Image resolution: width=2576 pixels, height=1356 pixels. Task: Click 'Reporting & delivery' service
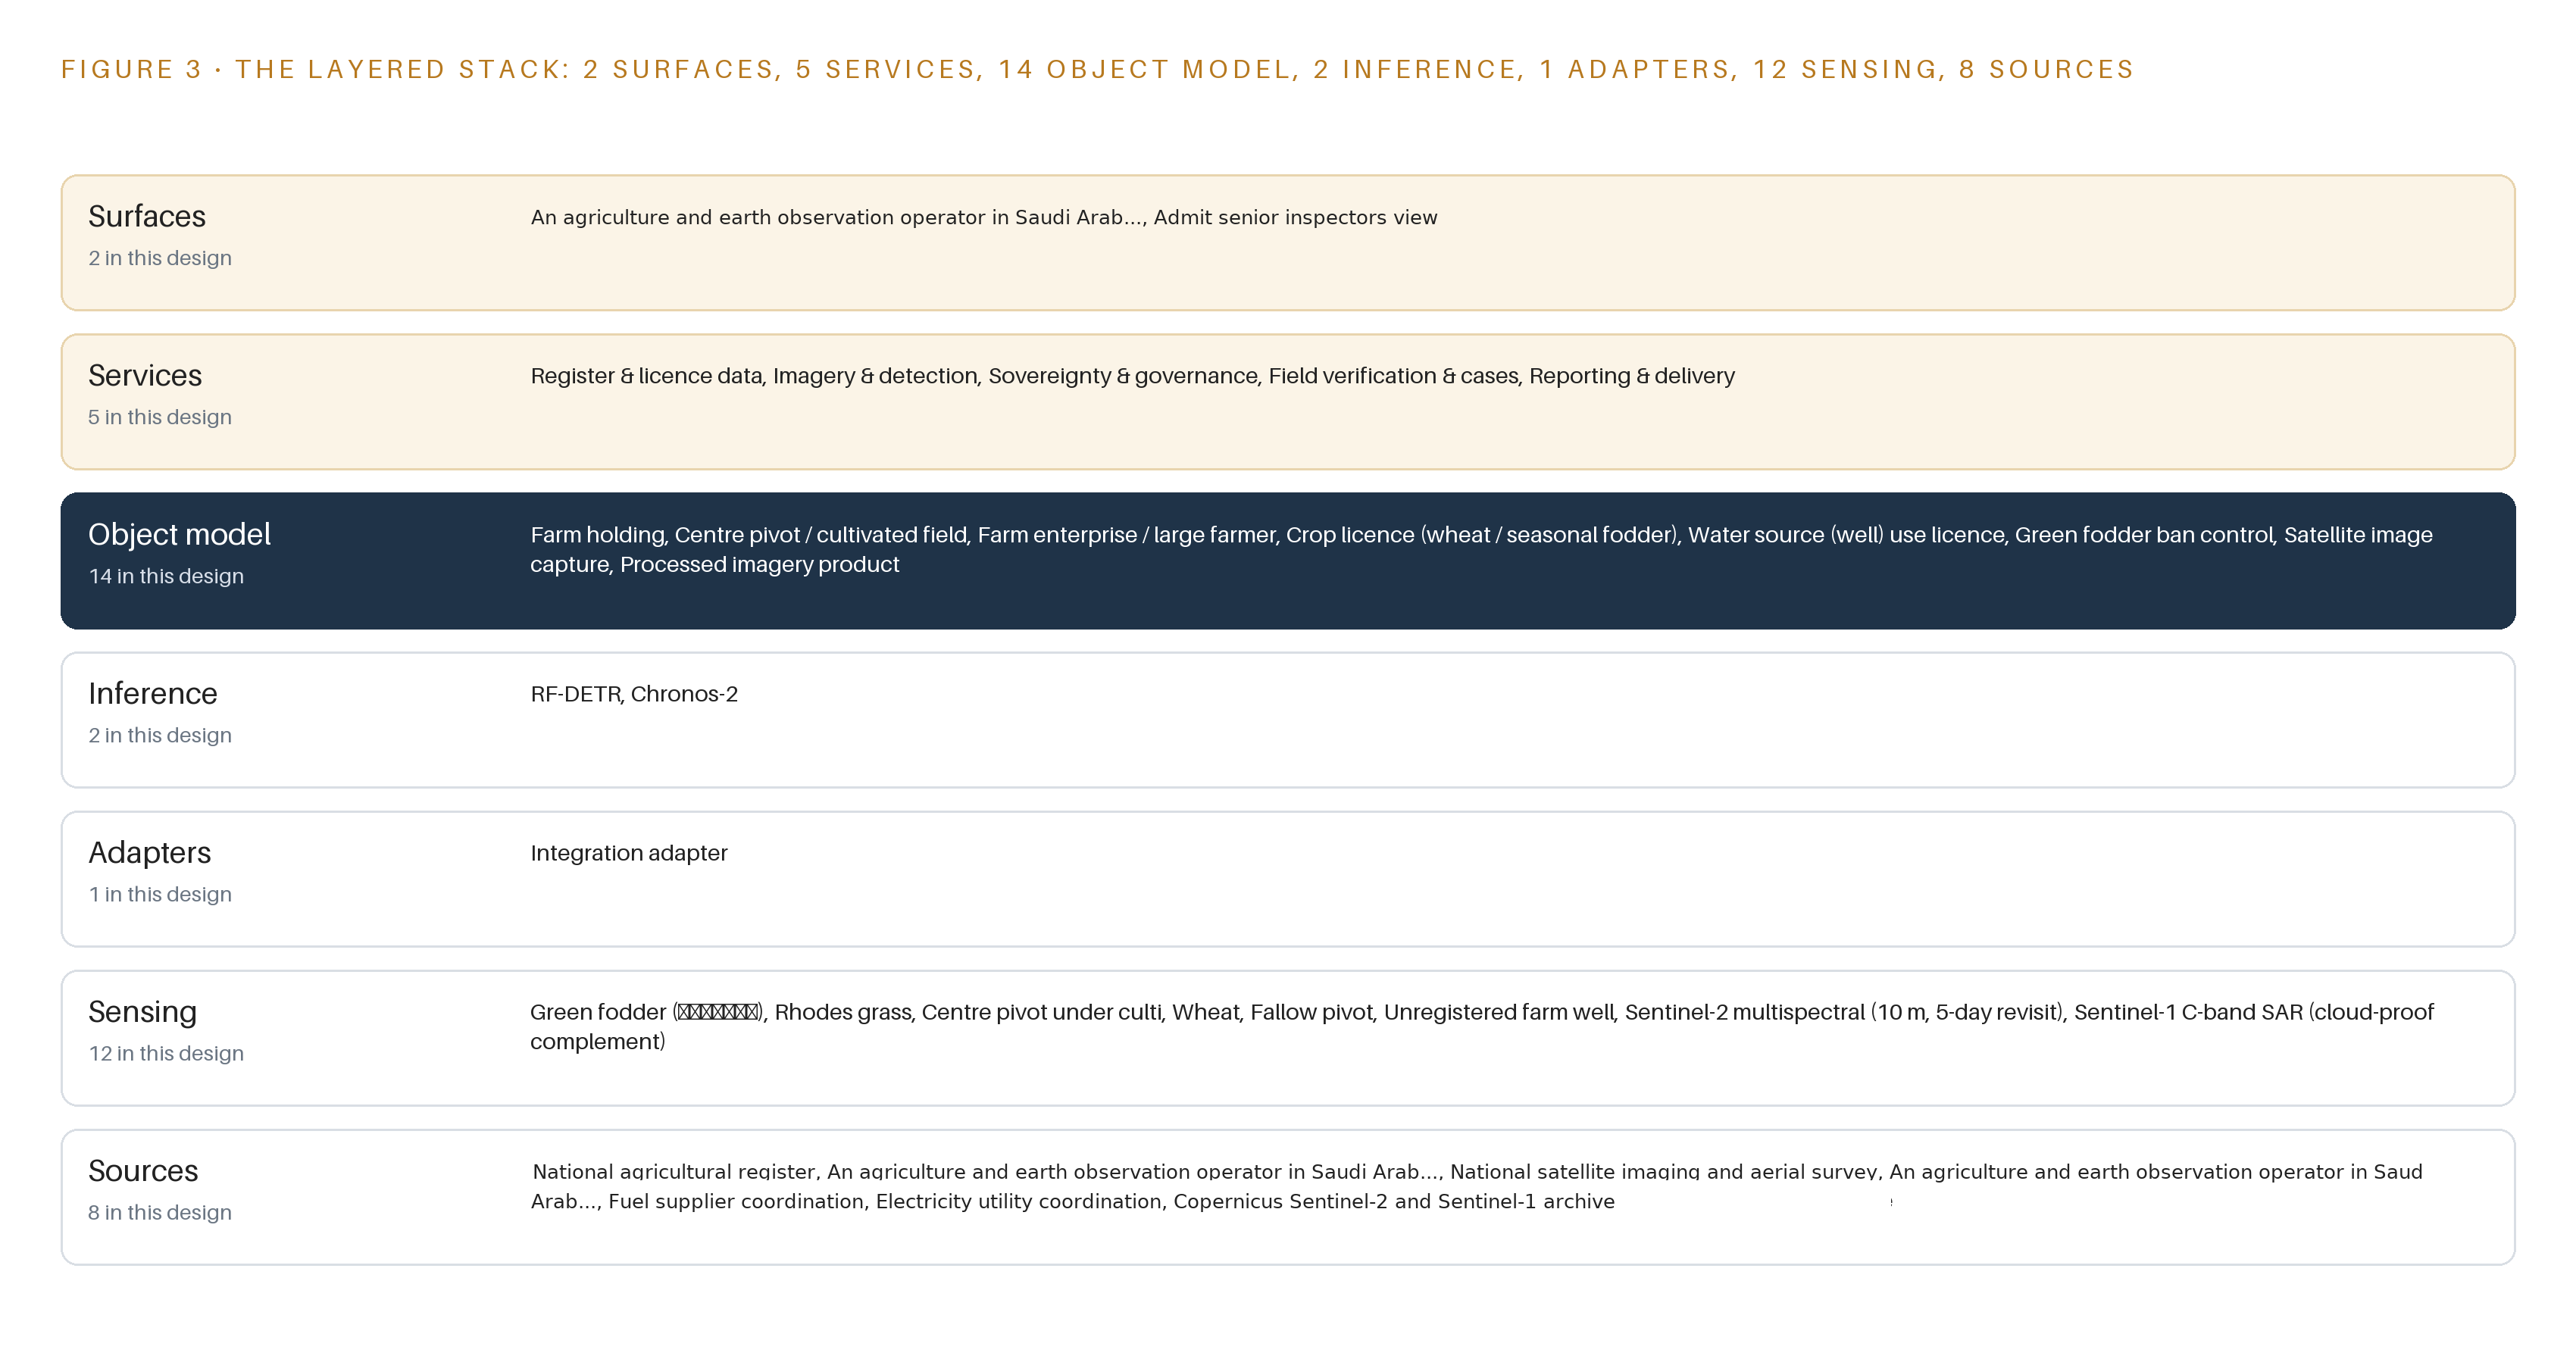(x=1632, y=376)
